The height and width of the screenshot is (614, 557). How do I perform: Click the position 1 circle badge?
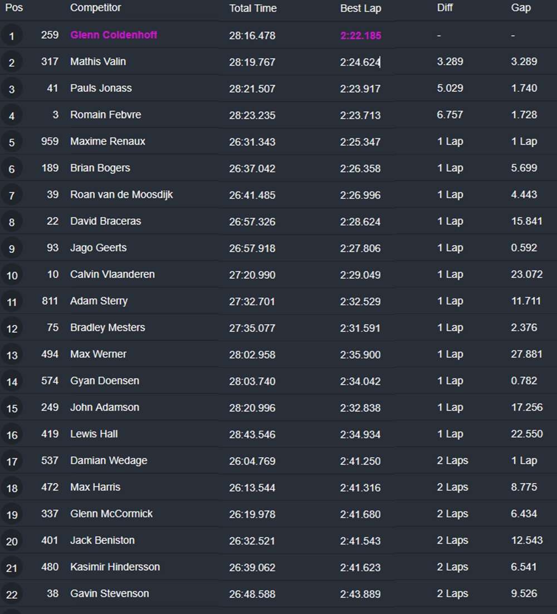(x=12, y=37)
